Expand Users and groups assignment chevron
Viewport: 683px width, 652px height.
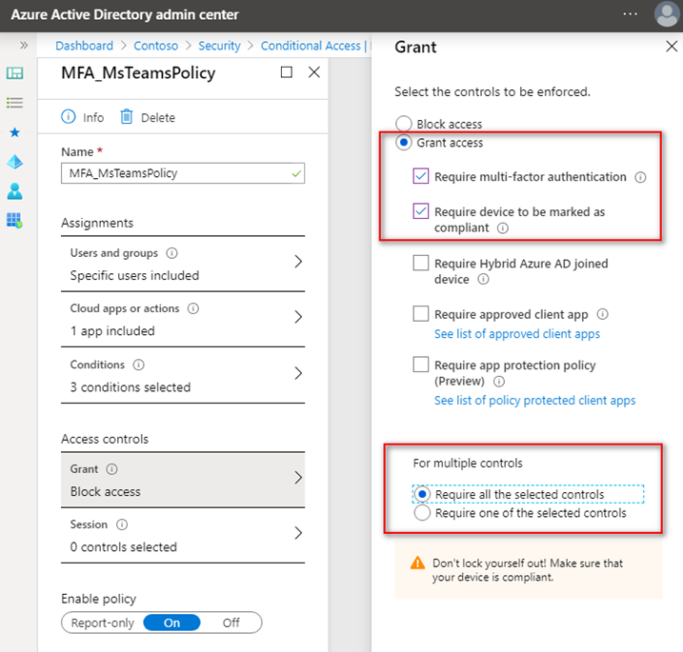point(298,262)
